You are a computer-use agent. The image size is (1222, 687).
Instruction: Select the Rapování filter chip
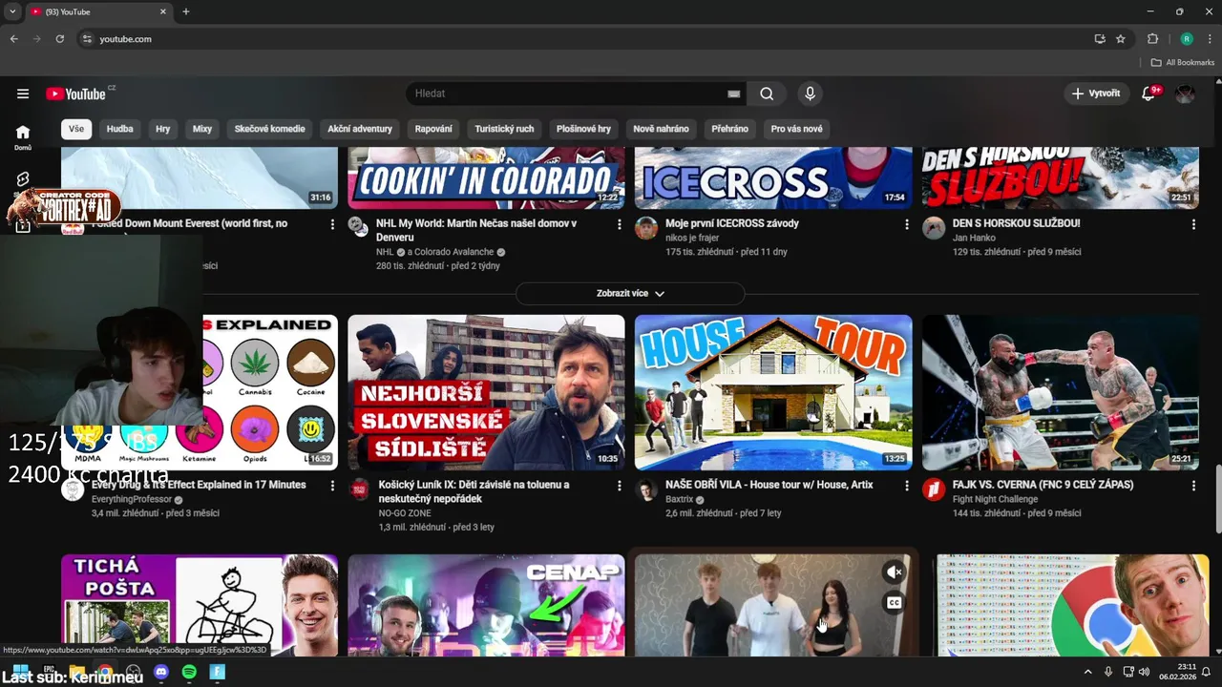coord(433,129)
